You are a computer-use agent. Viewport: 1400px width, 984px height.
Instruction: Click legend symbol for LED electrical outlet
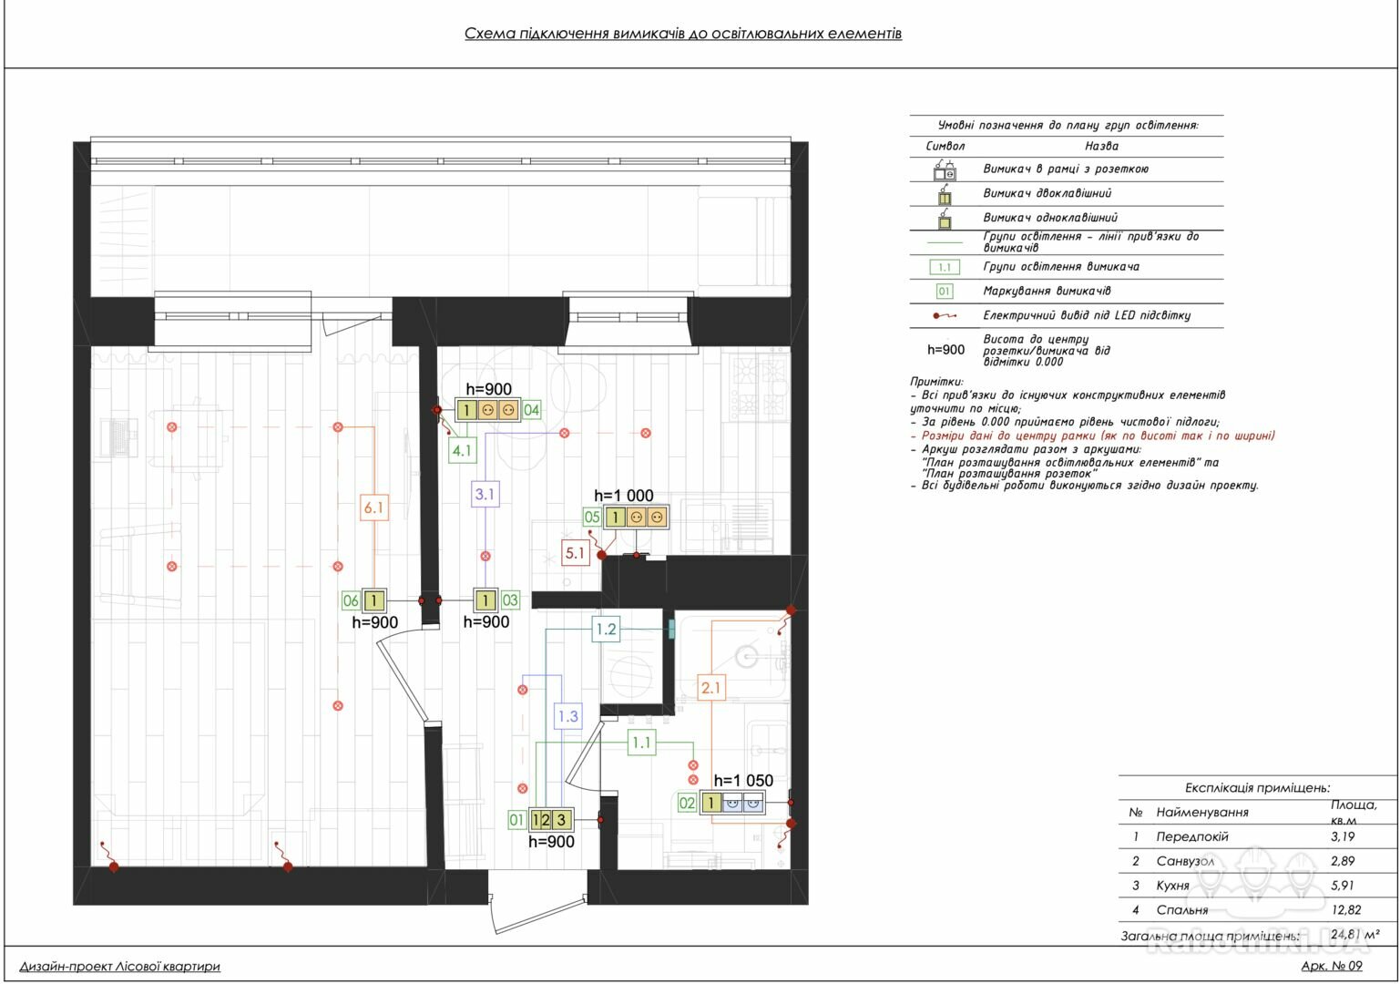coord(944,315)
